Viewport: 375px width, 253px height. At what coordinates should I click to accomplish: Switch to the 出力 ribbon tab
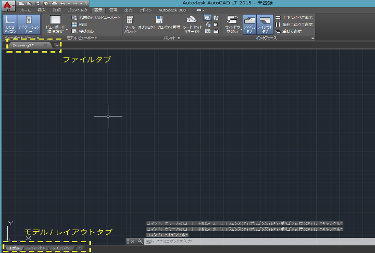[128, 10]
